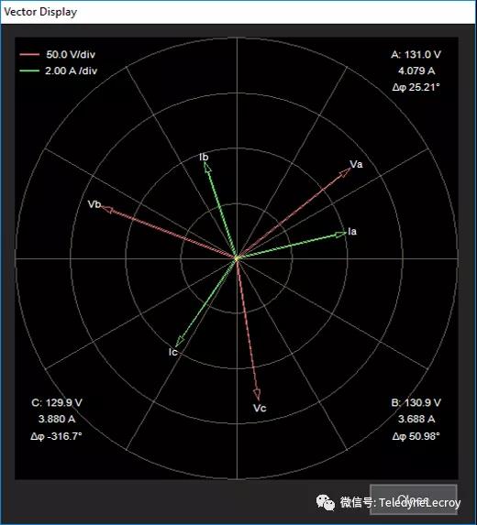Click the Va red arrowhead
The height and width of the screenshot is (525, 477).
pyautogui.click(x=345, y=172)
